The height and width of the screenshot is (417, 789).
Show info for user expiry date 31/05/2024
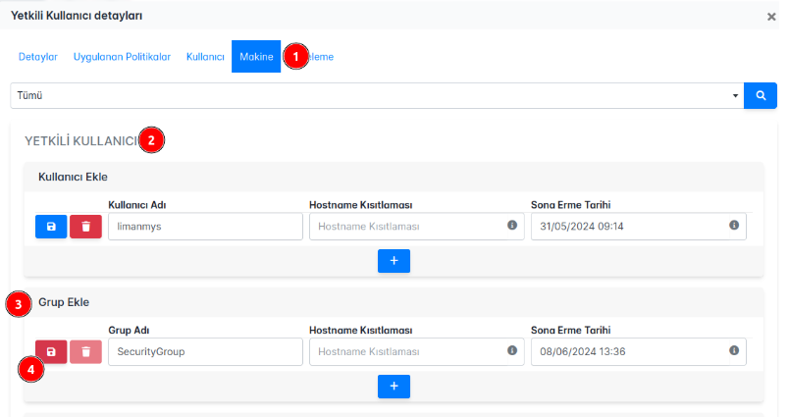tap(734, 225)
